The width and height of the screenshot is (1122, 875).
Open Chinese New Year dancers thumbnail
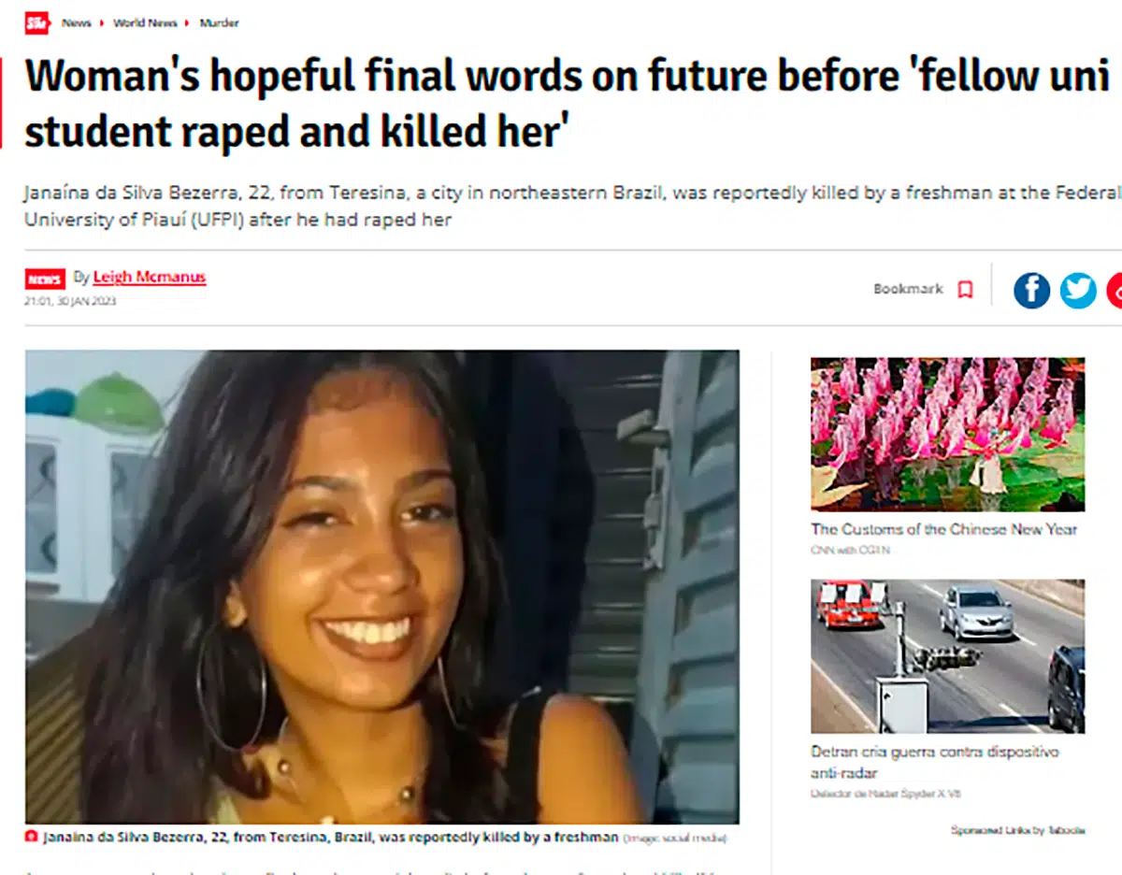coord(947,434)
